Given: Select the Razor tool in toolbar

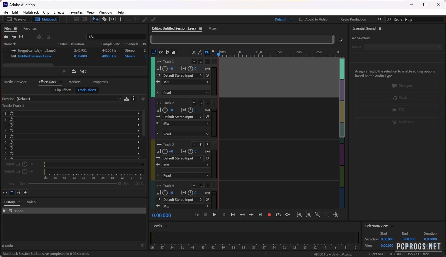Looking at the screenshot, I should 104,19.
